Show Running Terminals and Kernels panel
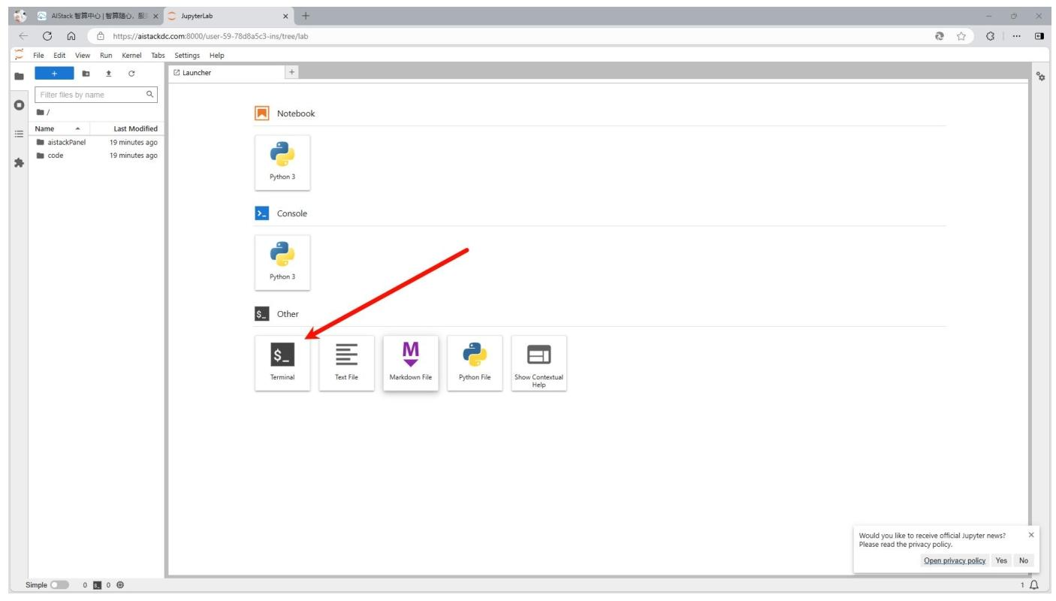Image resolution: width=1056 pixels, height=601 pixels. [x=14, y=104]
